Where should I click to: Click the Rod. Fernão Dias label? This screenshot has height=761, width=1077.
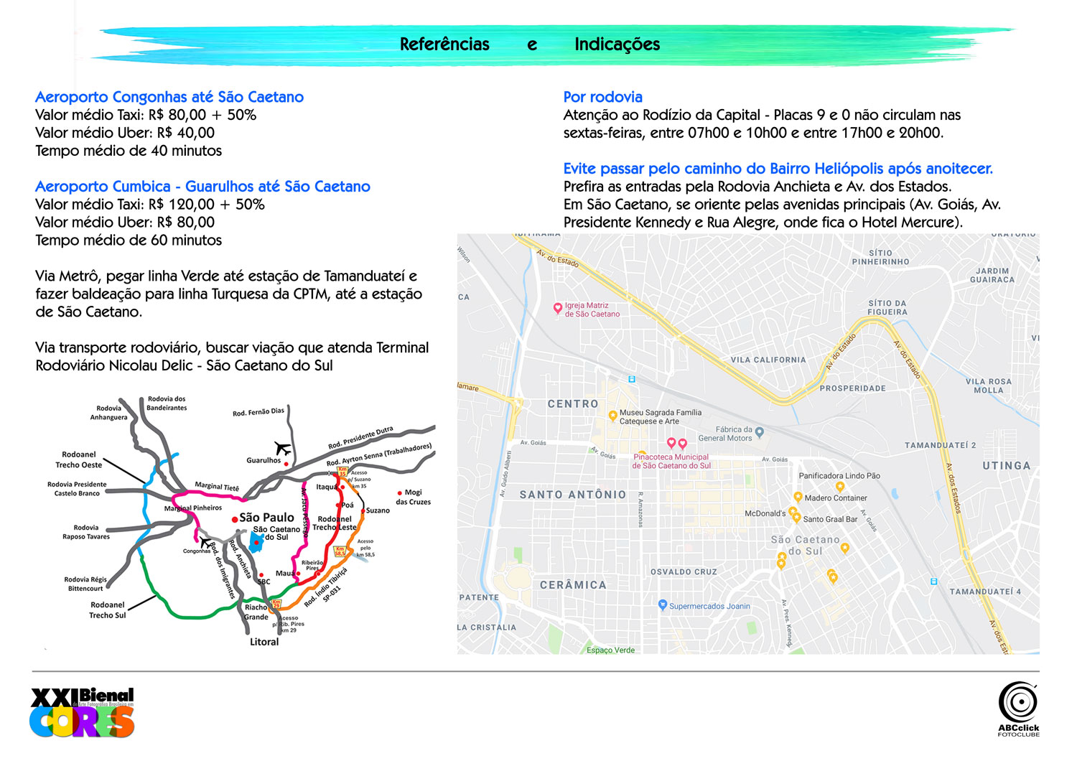258,412
